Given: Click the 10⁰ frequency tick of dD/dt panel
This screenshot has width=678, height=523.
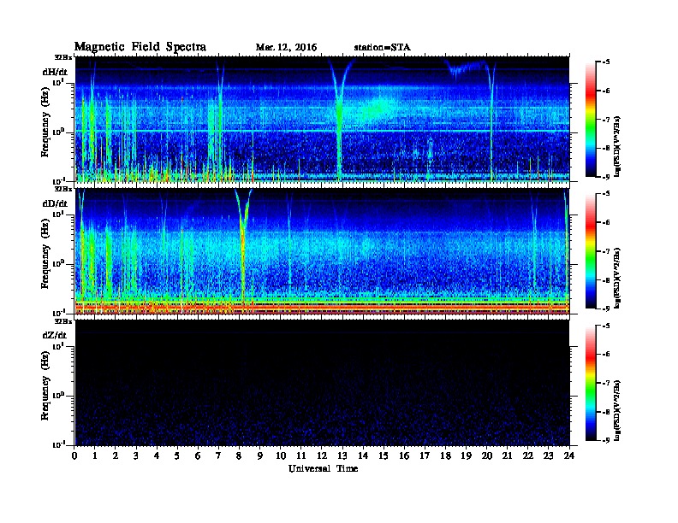Looking at the screenshot, I should pos(59,263).
